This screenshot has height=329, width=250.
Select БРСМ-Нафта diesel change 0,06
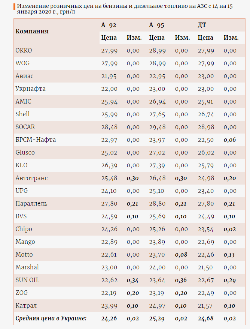tap(230, 140)
